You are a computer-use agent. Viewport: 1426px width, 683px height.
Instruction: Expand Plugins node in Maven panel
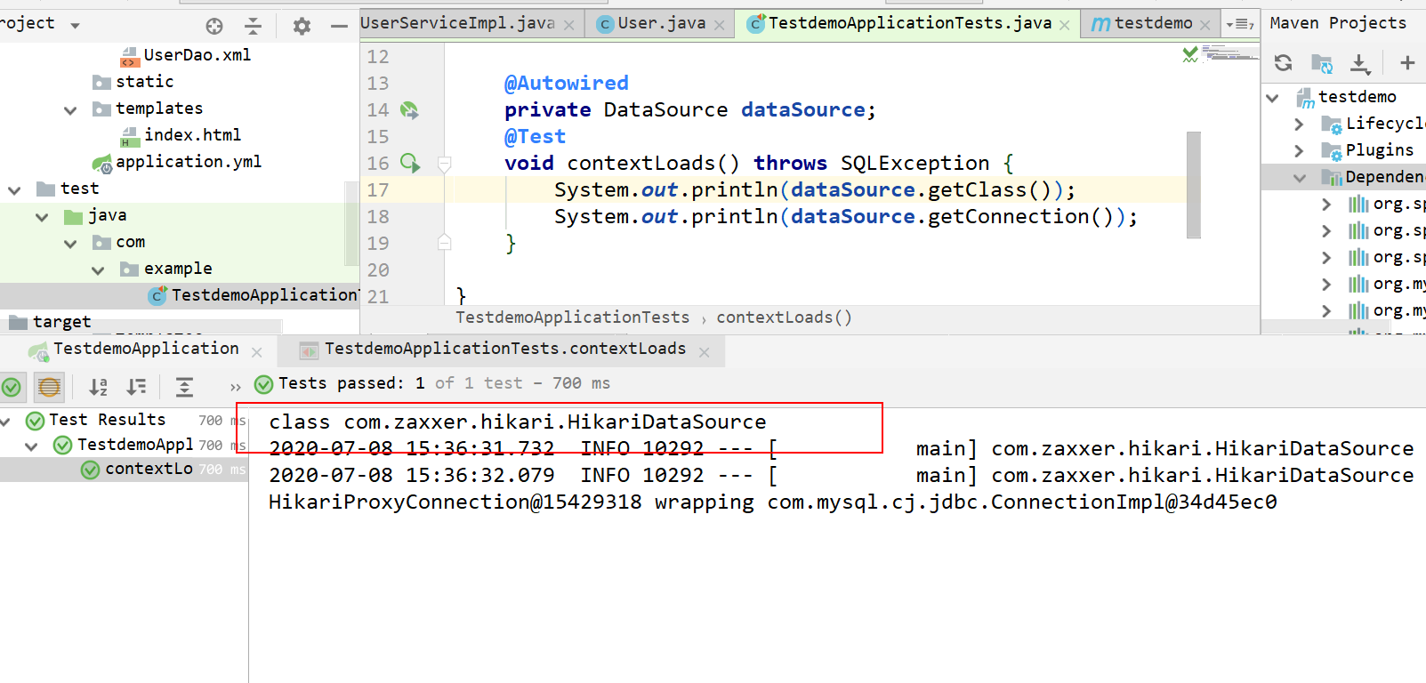coord(1299,151)
